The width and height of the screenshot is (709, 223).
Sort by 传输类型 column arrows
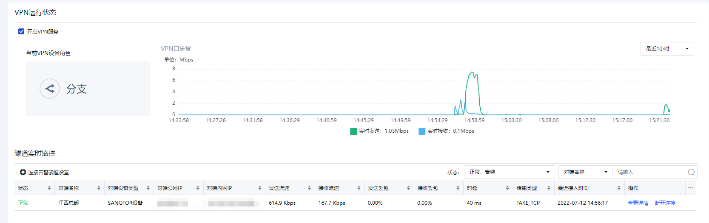549,188
